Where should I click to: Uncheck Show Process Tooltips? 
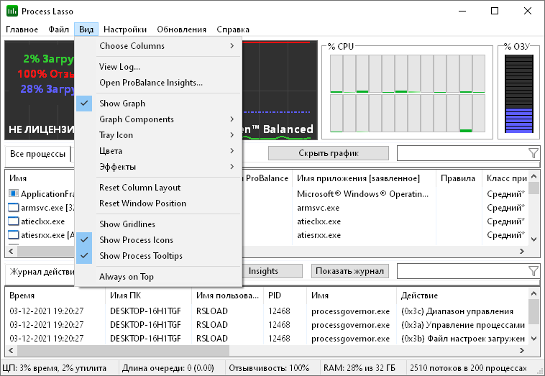(158, 256)
